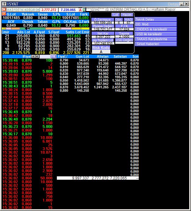
Task: Select the GR toolbar button
Action: (32, 10)
